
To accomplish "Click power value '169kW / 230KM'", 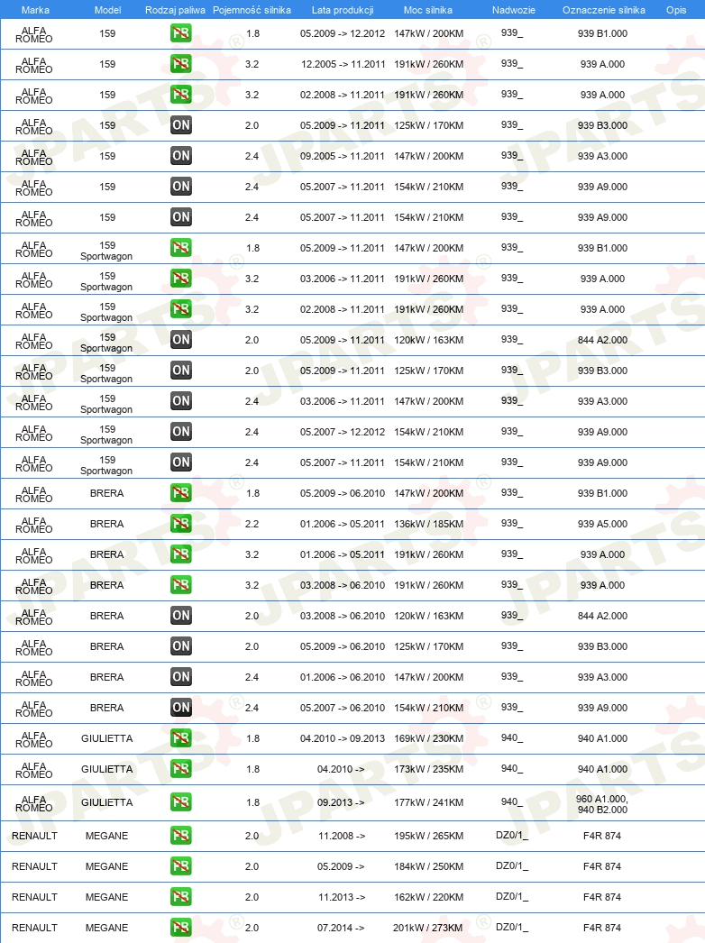I will 429,738.
